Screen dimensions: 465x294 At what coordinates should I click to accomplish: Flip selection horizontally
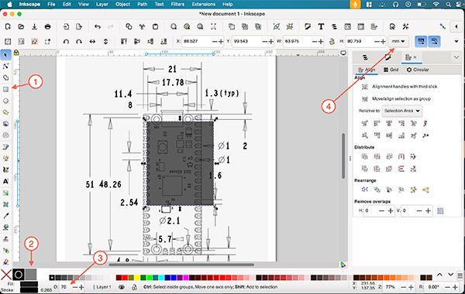click(x=92, y=42)
